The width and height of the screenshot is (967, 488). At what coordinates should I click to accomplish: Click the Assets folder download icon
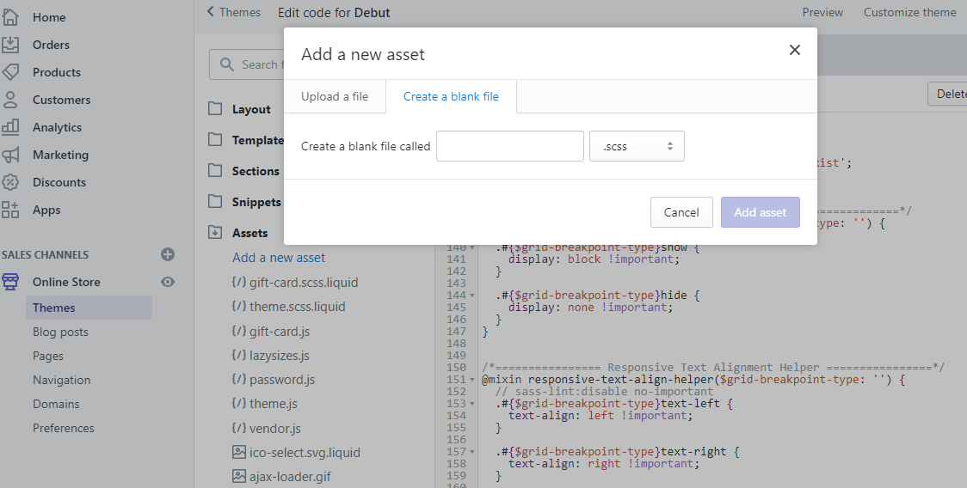pos(215,232)
